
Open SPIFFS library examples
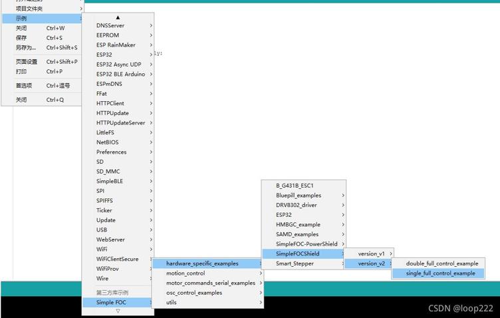(x=118, y=201)
